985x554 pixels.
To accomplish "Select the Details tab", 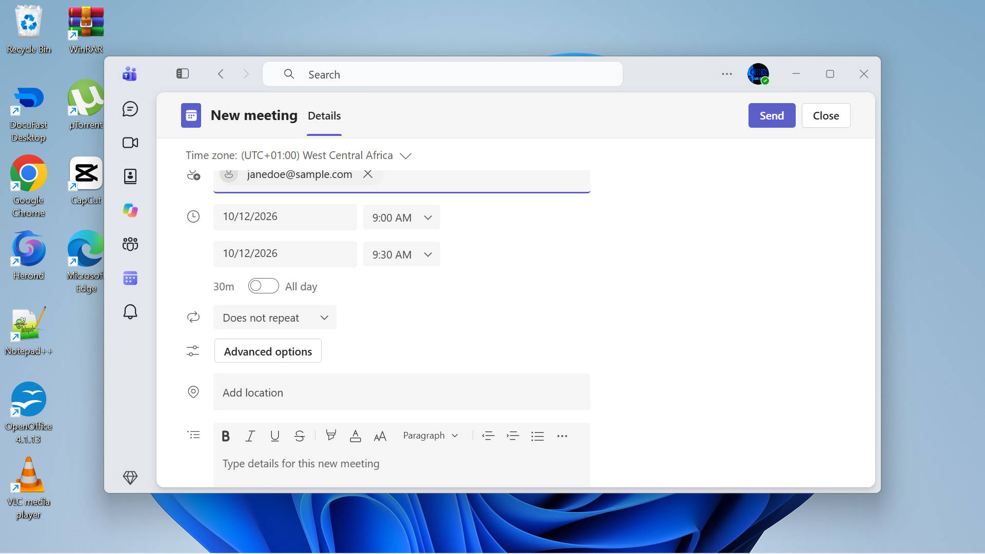I will click(x=324, y=116).
